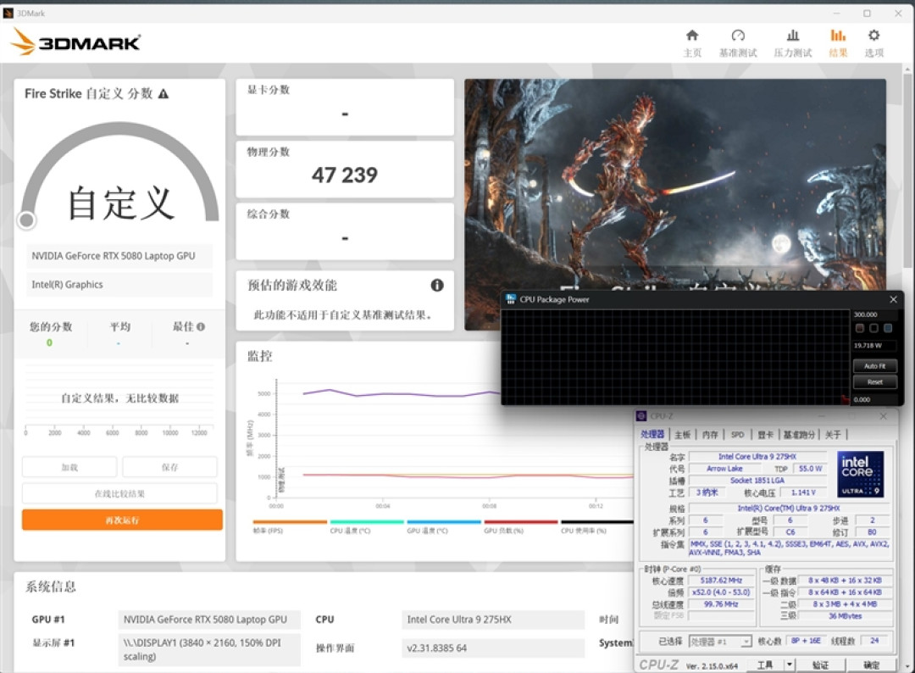
Task: Click the 工具 button in CPU-Z
Action: click(765, 665)
